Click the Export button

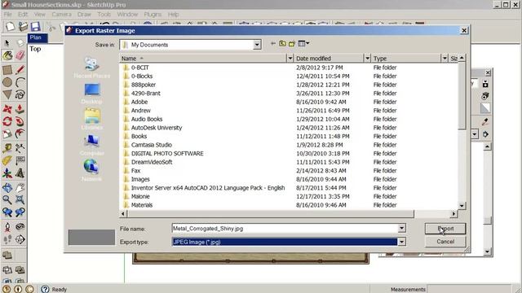(445, 229)
